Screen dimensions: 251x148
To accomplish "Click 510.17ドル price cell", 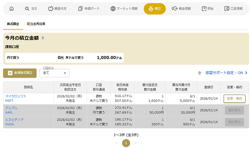I will point(123,96).
